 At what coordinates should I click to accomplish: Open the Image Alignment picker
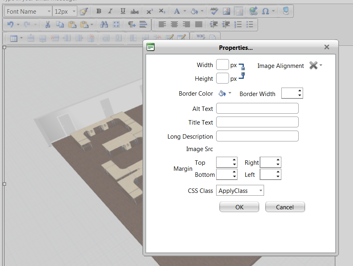[x=316, y=65]
